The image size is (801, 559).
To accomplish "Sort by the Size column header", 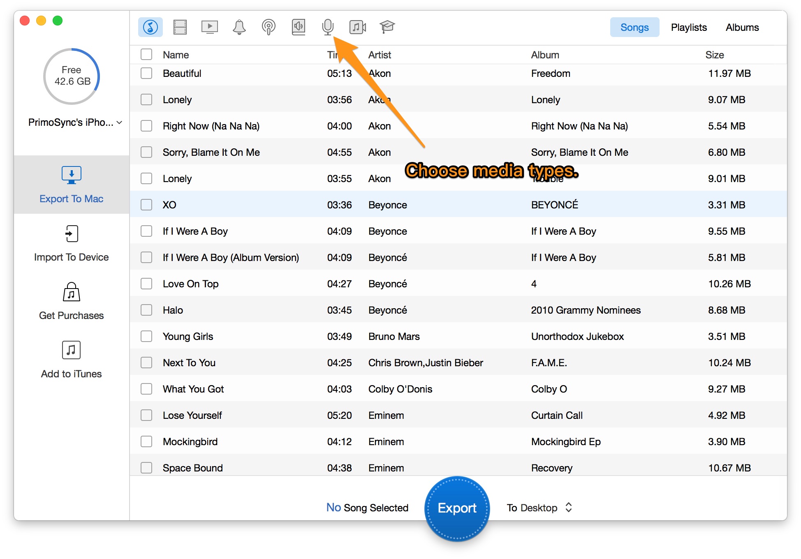I will pos(715,55).
